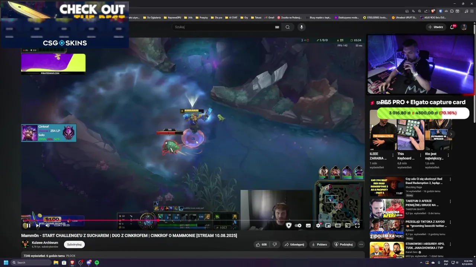This screenshot has width=476, height=267.
Task: Enable theater mode view
Action: [x=338, y=225]
